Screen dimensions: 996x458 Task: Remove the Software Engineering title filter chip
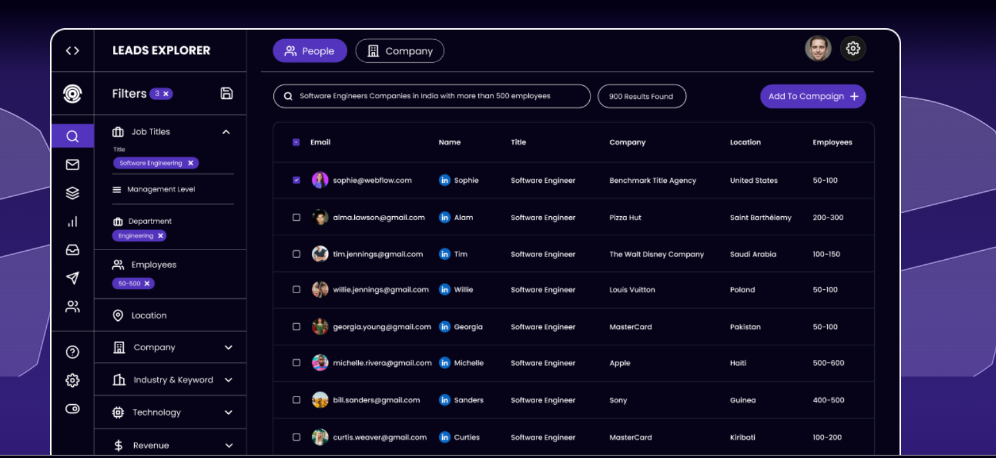[191, 163]
